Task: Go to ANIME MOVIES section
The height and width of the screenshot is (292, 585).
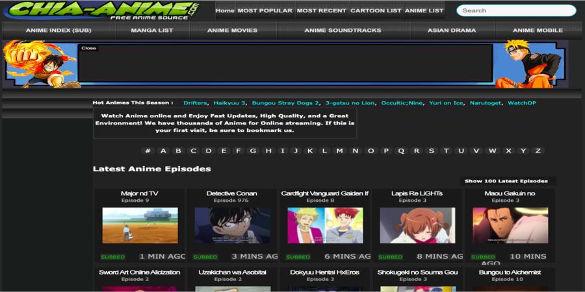Action: click(233, 30)
